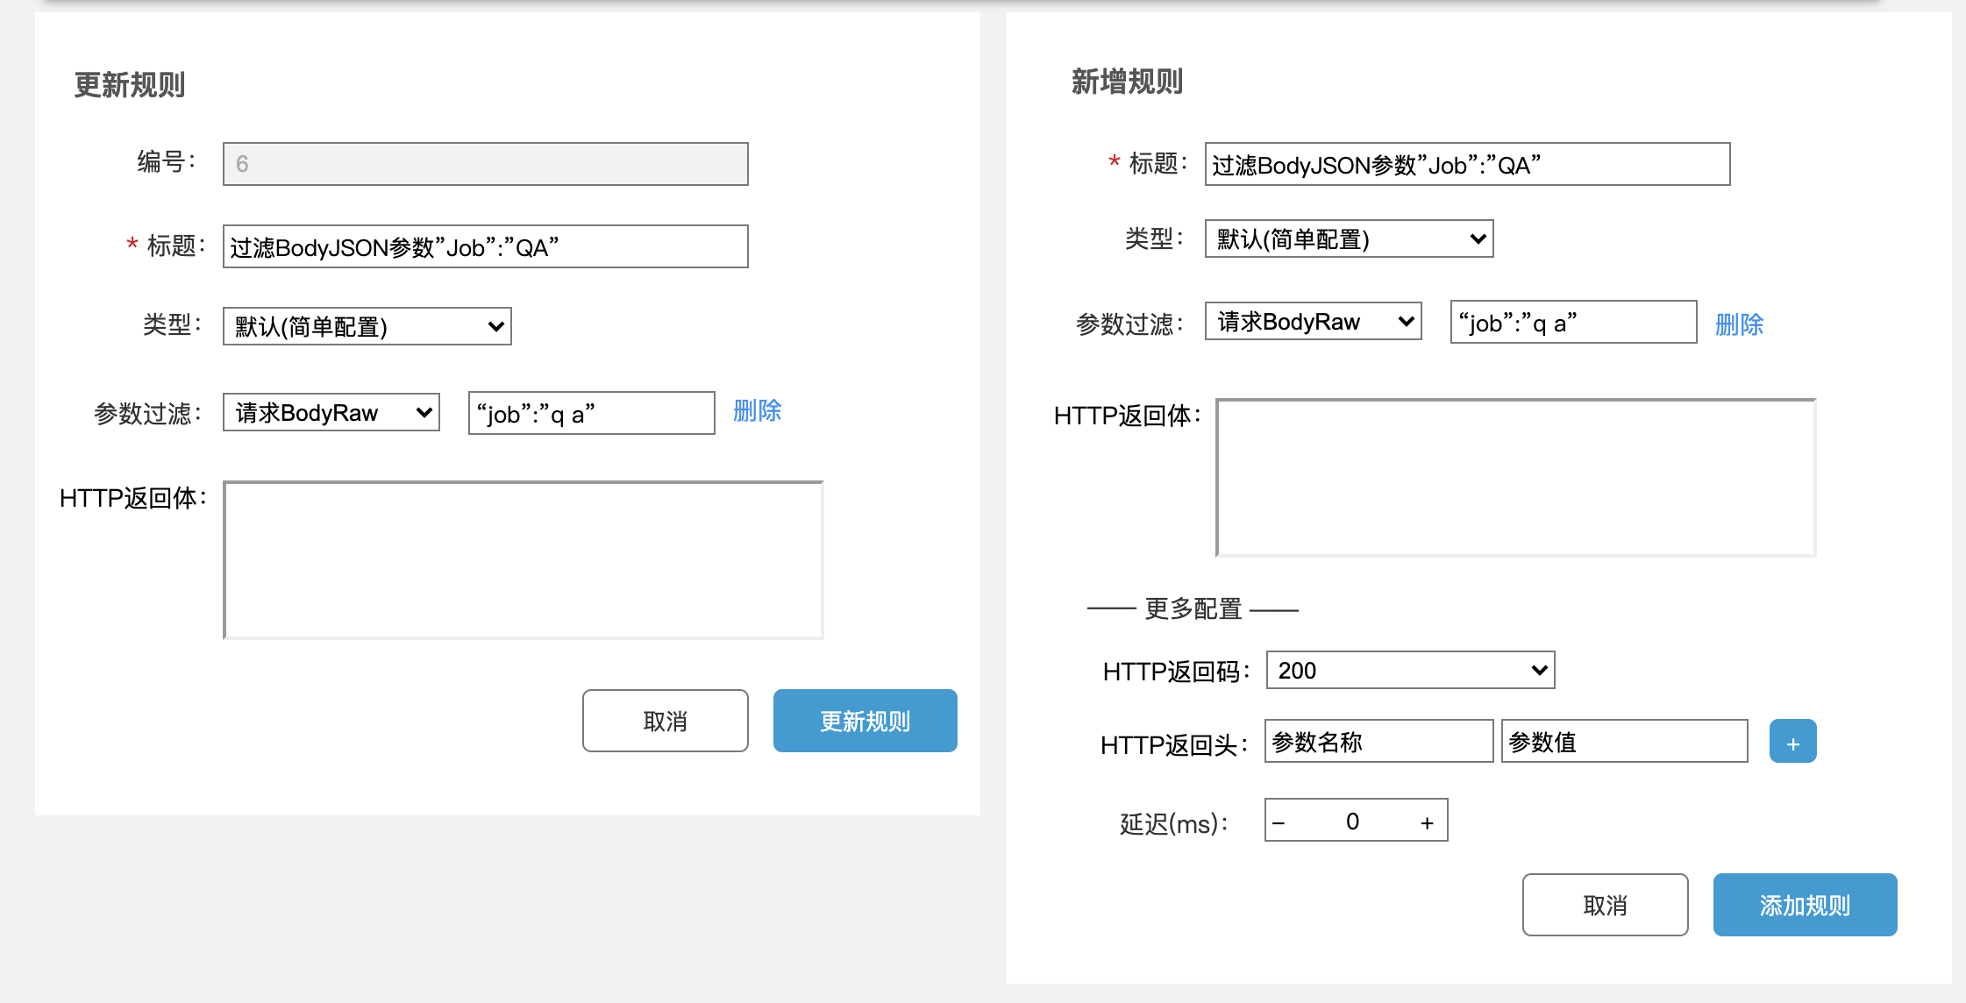The width and height of the screenshot is (1966, 1003).
Task: Click 删除 link in 更新规则 form
Action: [757, 410]
